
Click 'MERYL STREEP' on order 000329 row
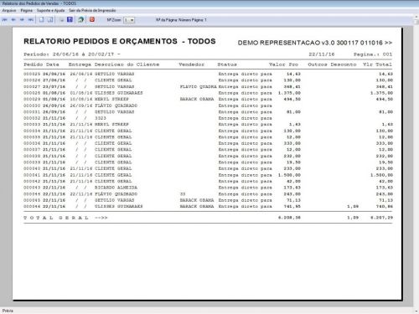(111, 100)
